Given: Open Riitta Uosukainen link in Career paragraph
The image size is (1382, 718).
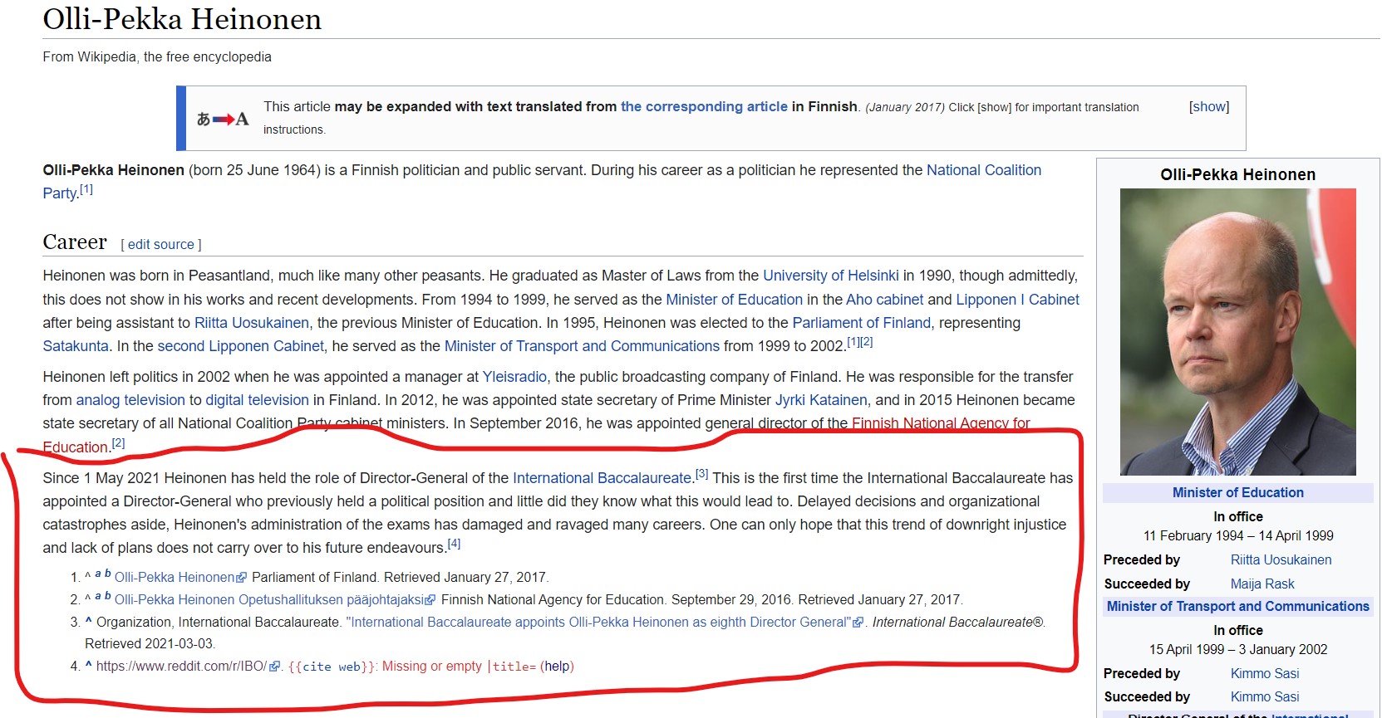Looking at the screenshot, I should (x=252, y=323).
